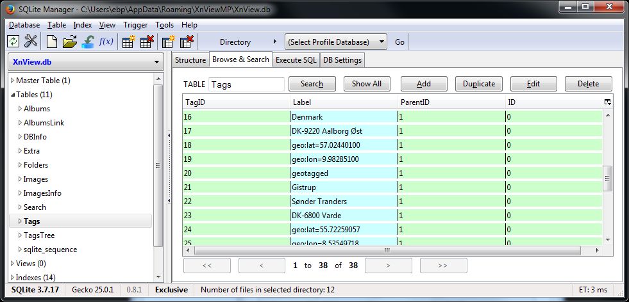Screen dimensions: 629x302
Task: Select the ImagesInfo table in the tree
Action: tap(42, 193)
